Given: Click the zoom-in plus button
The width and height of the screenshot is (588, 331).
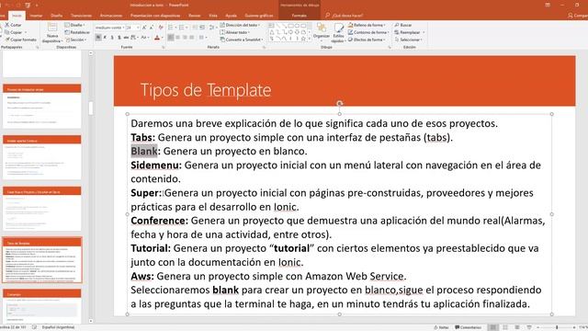Looking at the screenshot, I should [574, 327].
